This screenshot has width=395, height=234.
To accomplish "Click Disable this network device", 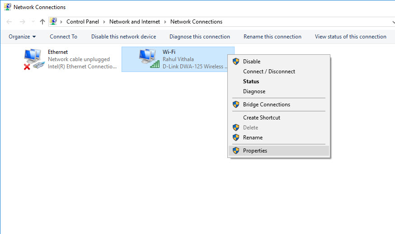I will pos(124,37).
